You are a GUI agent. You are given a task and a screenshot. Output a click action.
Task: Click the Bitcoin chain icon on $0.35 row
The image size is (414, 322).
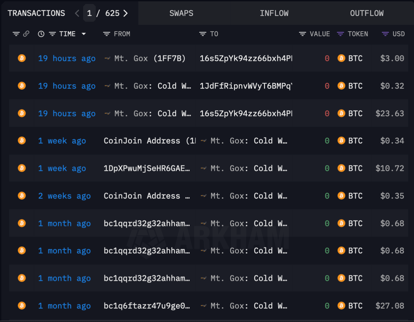point(22,196)
